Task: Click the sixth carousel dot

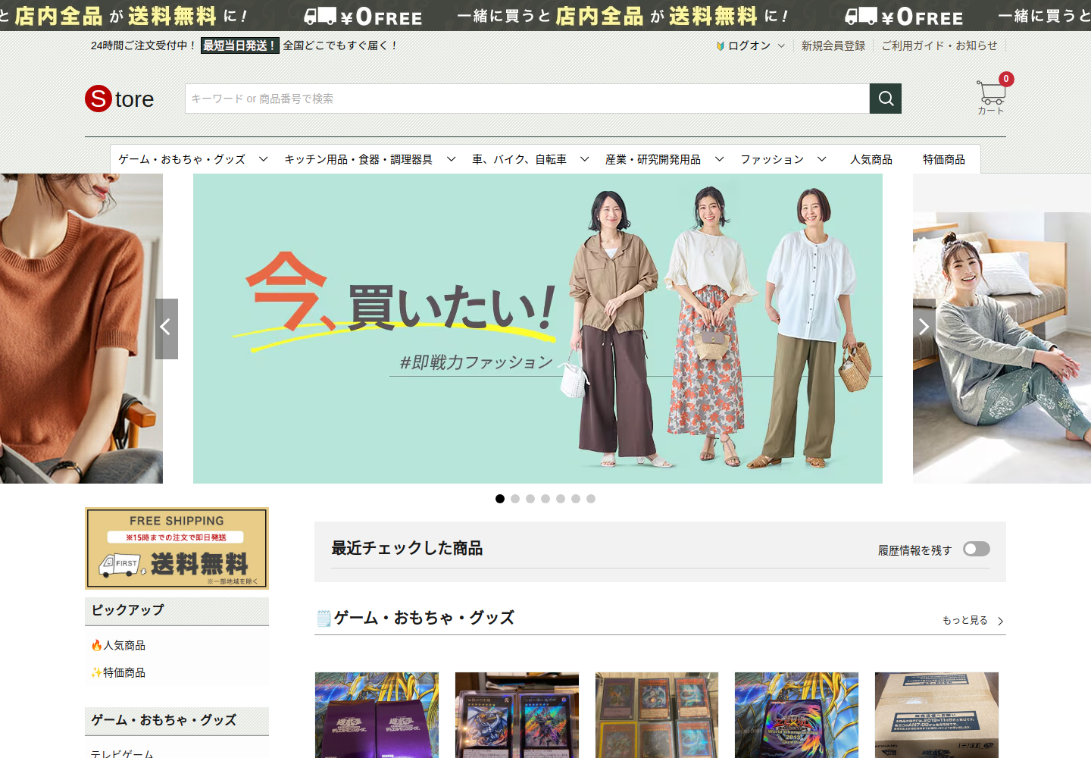Action: click(576, 499)
